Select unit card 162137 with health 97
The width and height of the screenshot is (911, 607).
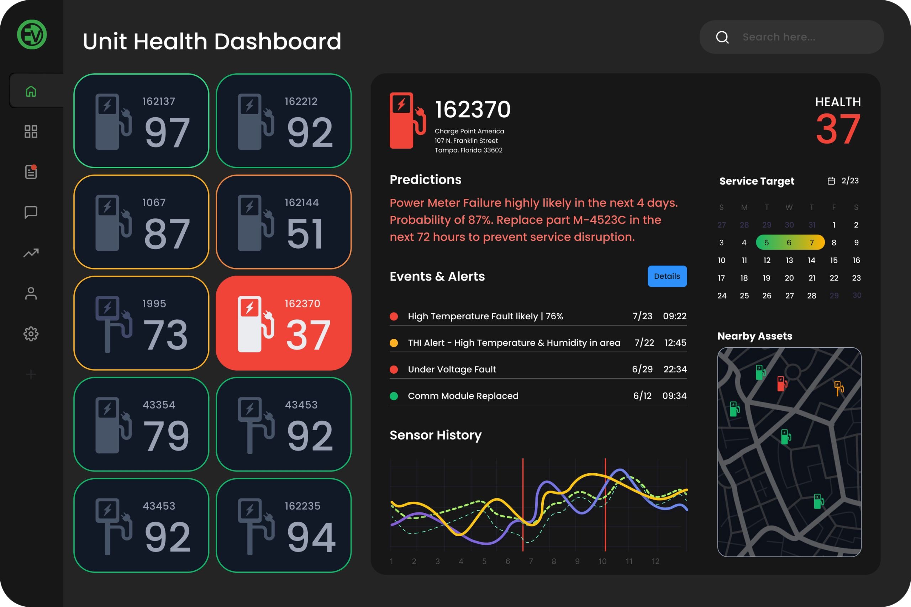[x=141, y=121]
